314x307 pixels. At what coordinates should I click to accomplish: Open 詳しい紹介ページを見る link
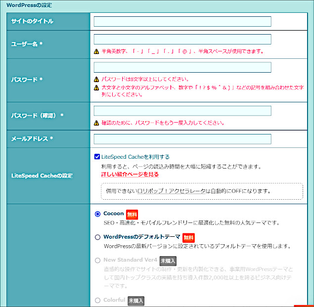click(x=130, y=174)
